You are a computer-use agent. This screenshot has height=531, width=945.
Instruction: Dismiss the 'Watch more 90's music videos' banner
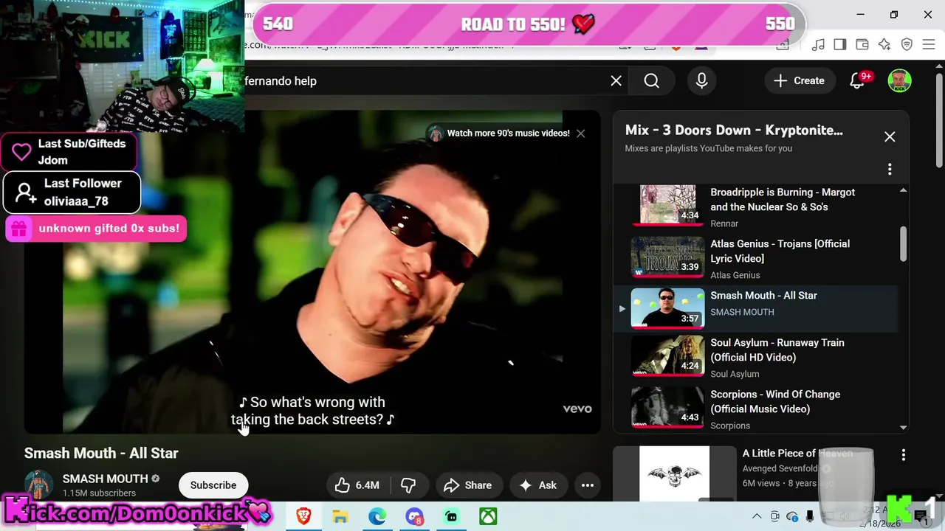580,133
